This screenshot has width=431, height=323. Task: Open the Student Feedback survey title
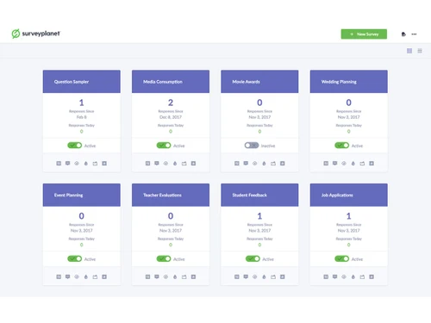click(x=249, y=196)
